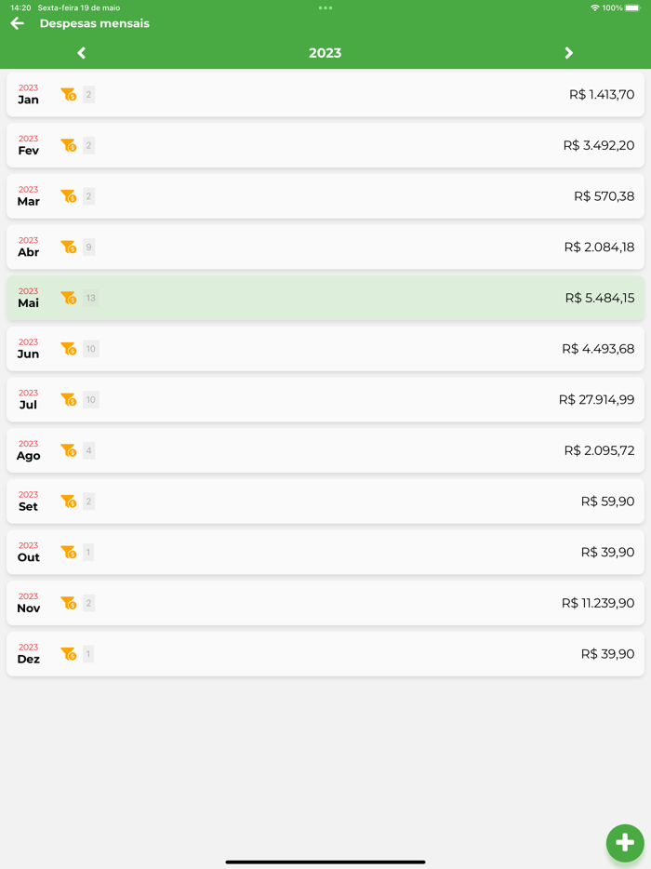Select the Set row showing R$ 59,90
Image resolution: width=651 pixels, height=869 pixels.
325,501
